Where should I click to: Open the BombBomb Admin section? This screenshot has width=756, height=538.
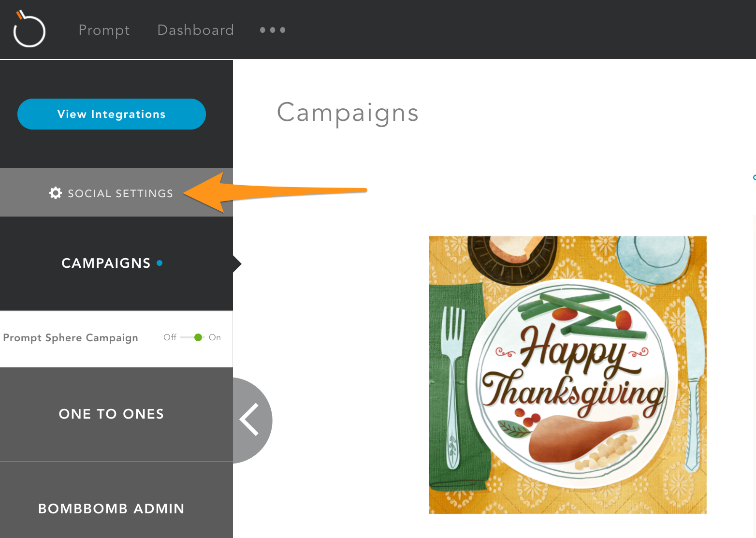(x=116, y=509)
